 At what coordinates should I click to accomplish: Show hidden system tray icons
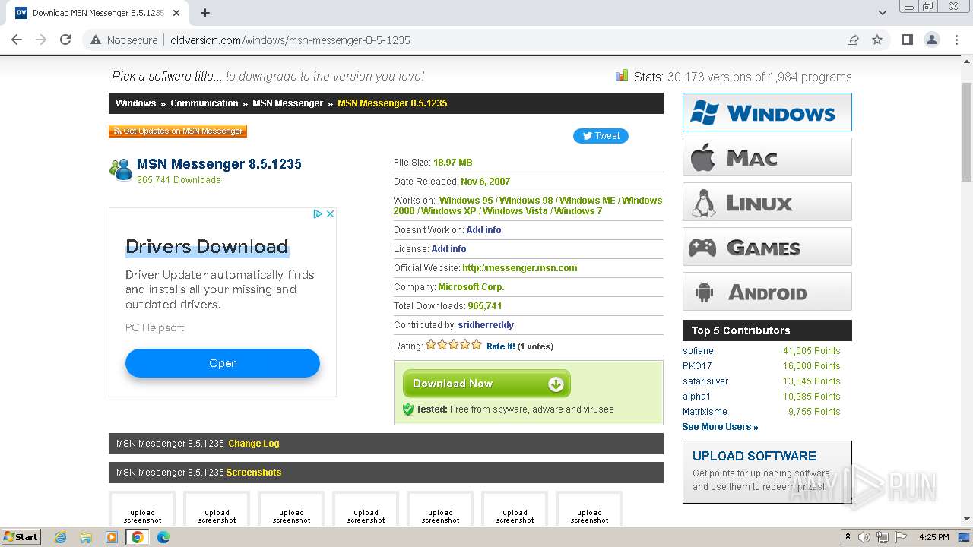click(x=848, y=537)
